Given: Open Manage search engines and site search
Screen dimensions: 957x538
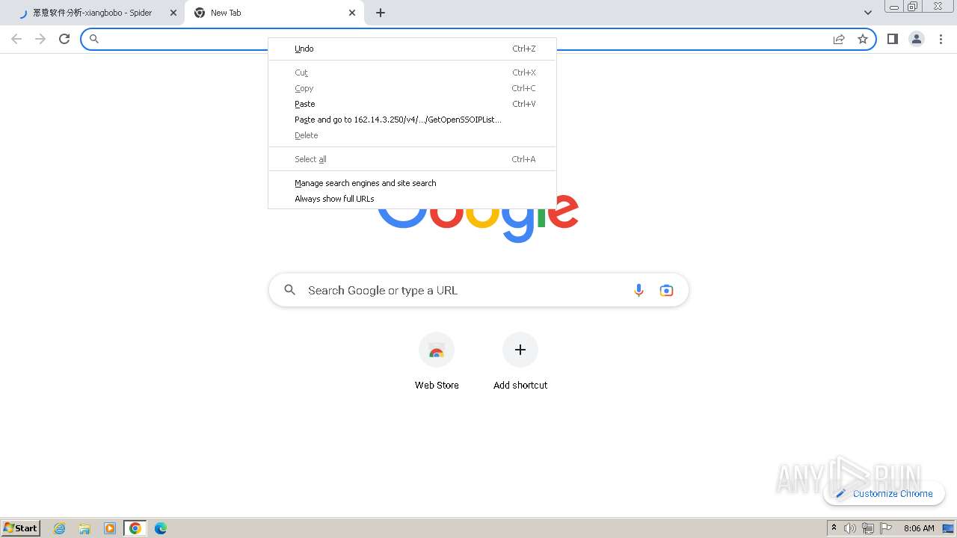Looking at the screenshot, I should tap(412, 183).
